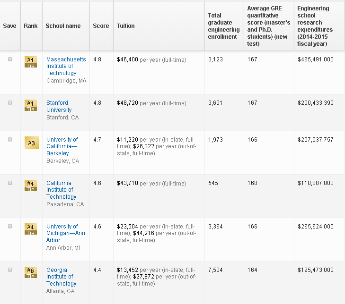The image size is (345, 304).
Task: Check the Save box for Massachusetts Institute of Technology
Action: point(10,59)
